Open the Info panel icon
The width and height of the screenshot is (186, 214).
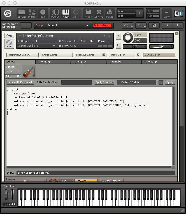43,13
